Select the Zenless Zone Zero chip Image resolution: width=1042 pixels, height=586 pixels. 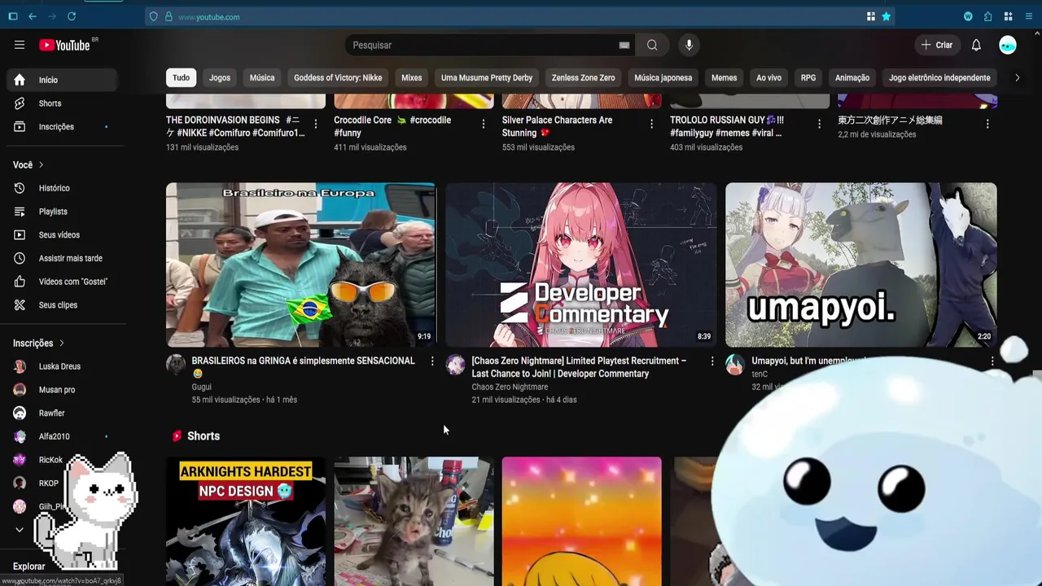point(584,78)
